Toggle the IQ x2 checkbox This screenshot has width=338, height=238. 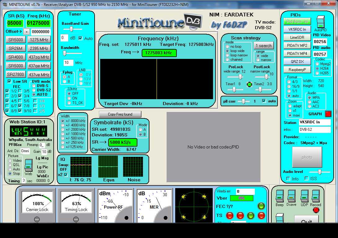coord(66,175)
